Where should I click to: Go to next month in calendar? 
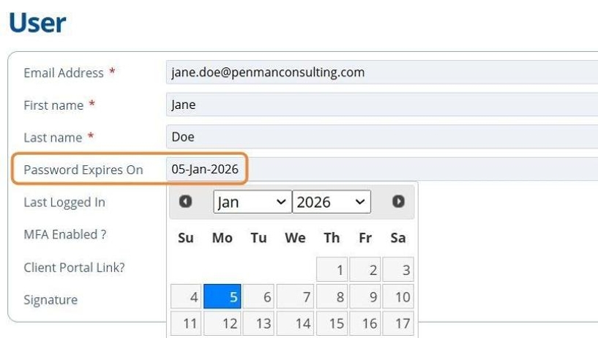point(398,201)
